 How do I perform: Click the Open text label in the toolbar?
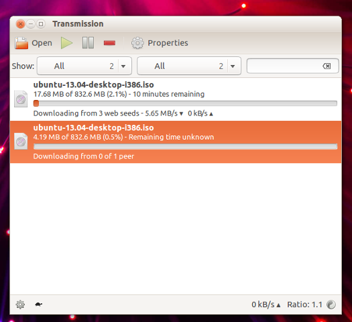pos(42,43)
